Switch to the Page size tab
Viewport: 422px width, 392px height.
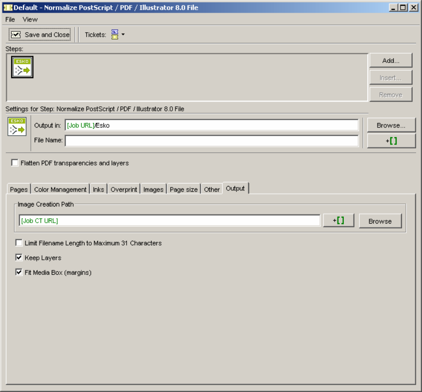(184, 189)
